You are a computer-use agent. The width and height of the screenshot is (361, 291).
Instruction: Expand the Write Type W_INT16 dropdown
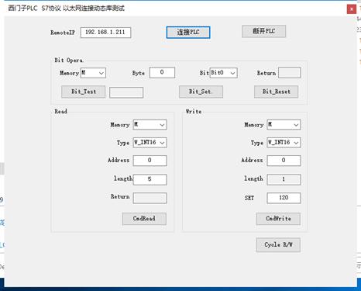284,143
